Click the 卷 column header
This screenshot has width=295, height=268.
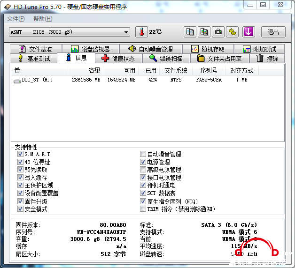click(39, 70)
